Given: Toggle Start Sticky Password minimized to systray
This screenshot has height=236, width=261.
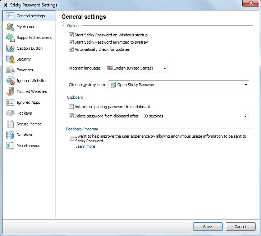Looking at the screenshot, I should (x=71, y=42).
